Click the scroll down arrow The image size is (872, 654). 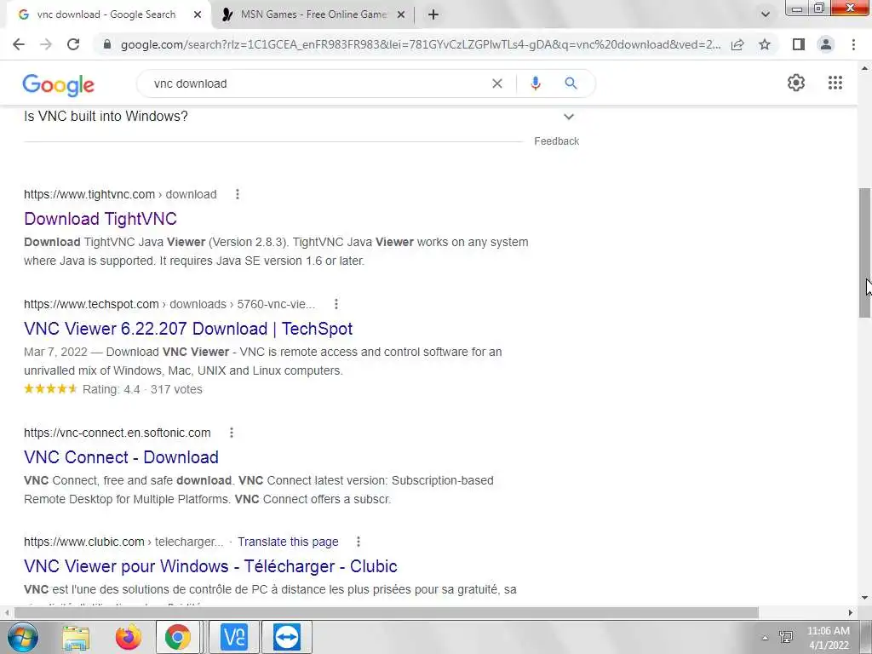pyautogui.click(x=864, y=598)
